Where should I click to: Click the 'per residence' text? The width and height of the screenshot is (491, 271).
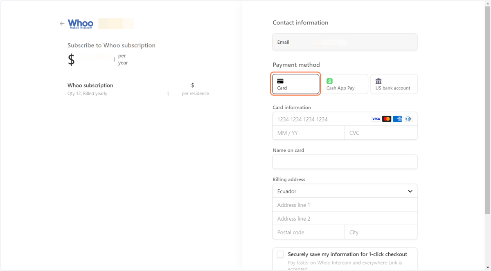coord(195,94)
